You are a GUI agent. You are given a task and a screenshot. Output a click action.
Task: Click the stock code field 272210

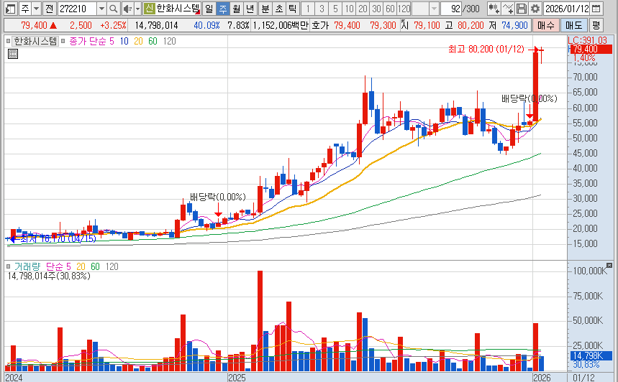point(76,9)
